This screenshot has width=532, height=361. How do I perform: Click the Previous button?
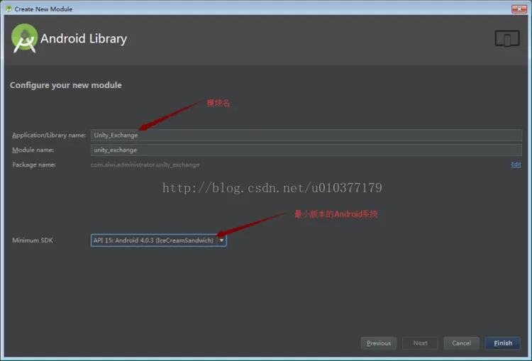coord(379,343)
